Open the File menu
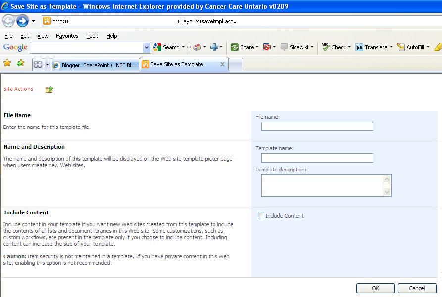The image size is (442, 297). tap(8, 36)
